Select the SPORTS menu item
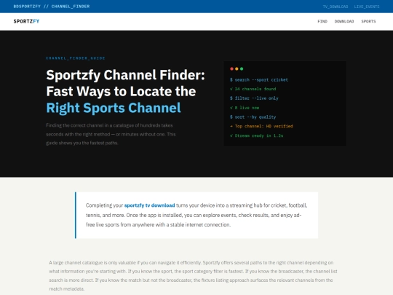Screen dimensions: 393x295 pyautogui.click(x=368, y=21)
